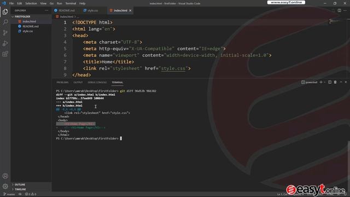
Task: Open the Manage gear icon
Action: point(5,186)
